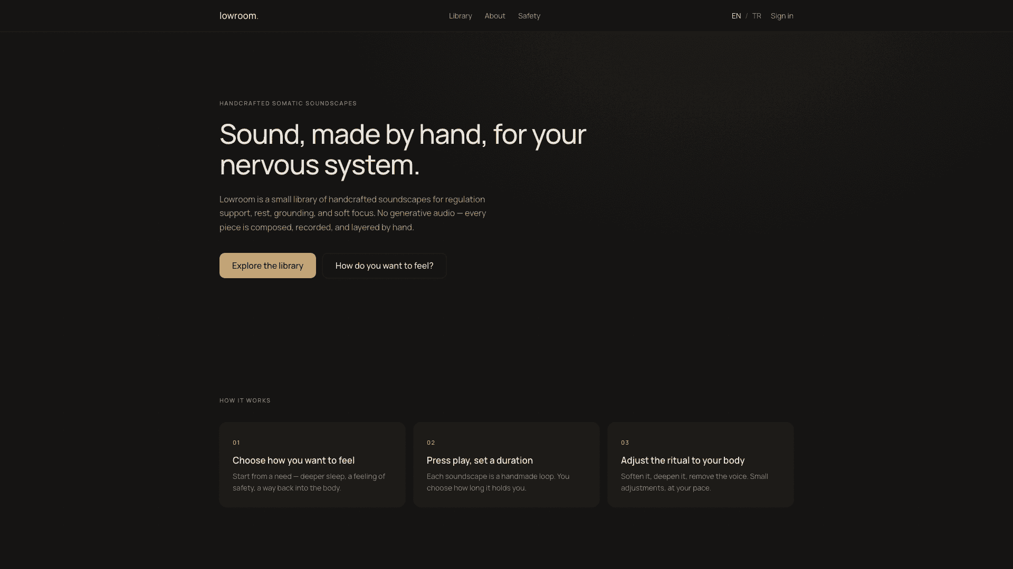The height and width of the screenshot is (569, 1013).
Task: Open the About page
Action: point(495,16)
